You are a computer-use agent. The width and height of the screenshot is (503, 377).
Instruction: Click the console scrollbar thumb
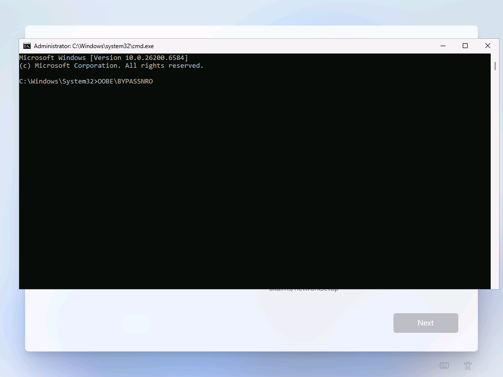click(495, 66)
